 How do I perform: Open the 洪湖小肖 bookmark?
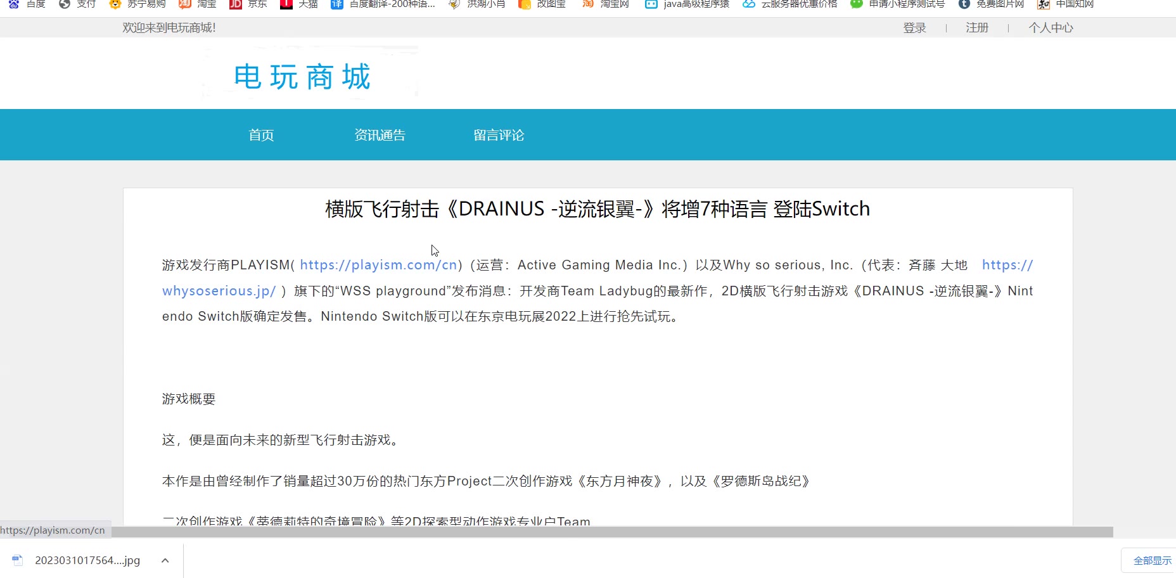[476, 4]
